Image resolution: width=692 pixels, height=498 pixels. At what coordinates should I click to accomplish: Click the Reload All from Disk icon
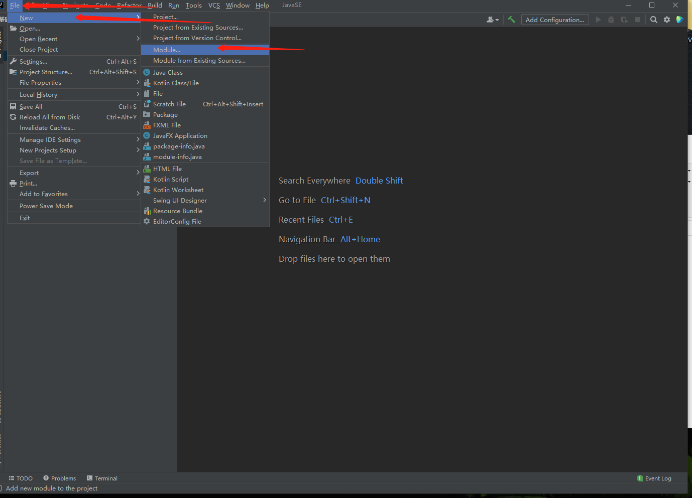pos(14,117)
